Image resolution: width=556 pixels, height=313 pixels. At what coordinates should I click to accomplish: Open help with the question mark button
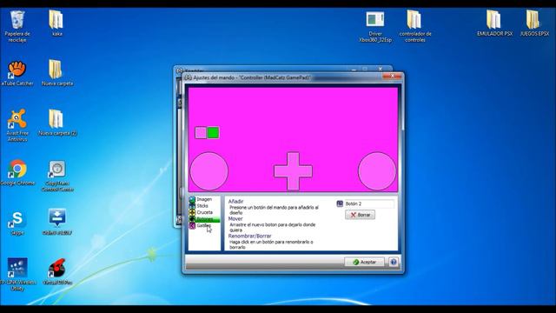point(394,262)
